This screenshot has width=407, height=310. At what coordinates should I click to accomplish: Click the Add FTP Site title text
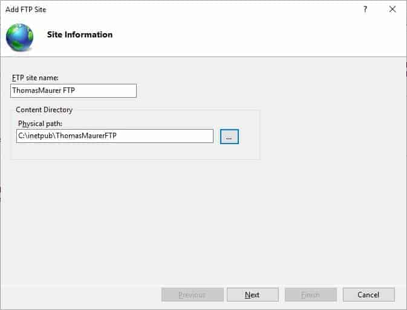tap(25, 10)
